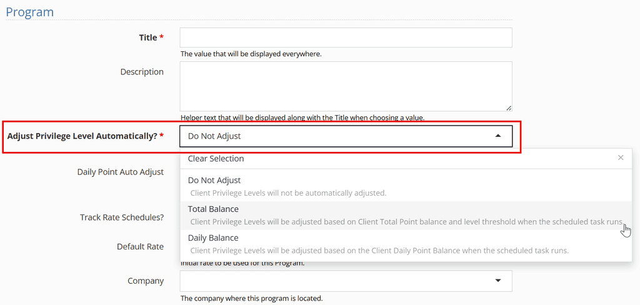Click the Track Rate Schedules label
This screenshot has width=640, height=305.
122,217
